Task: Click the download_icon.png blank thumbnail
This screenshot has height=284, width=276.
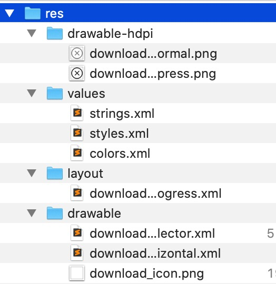Action: tap(77, 273)
